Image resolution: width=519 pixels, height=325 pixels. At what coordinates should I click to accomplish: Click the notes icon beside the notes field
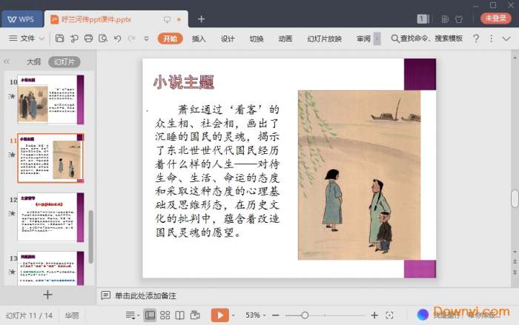[x=105, y=295]
